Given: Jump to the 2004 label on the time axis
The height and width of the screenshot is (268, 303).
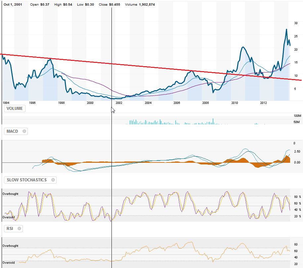Looking at the screenshot, I should coord(148,103).
